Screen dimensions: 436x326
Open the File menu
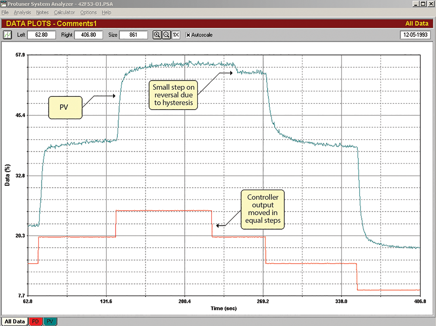click(x=5, y=13)
